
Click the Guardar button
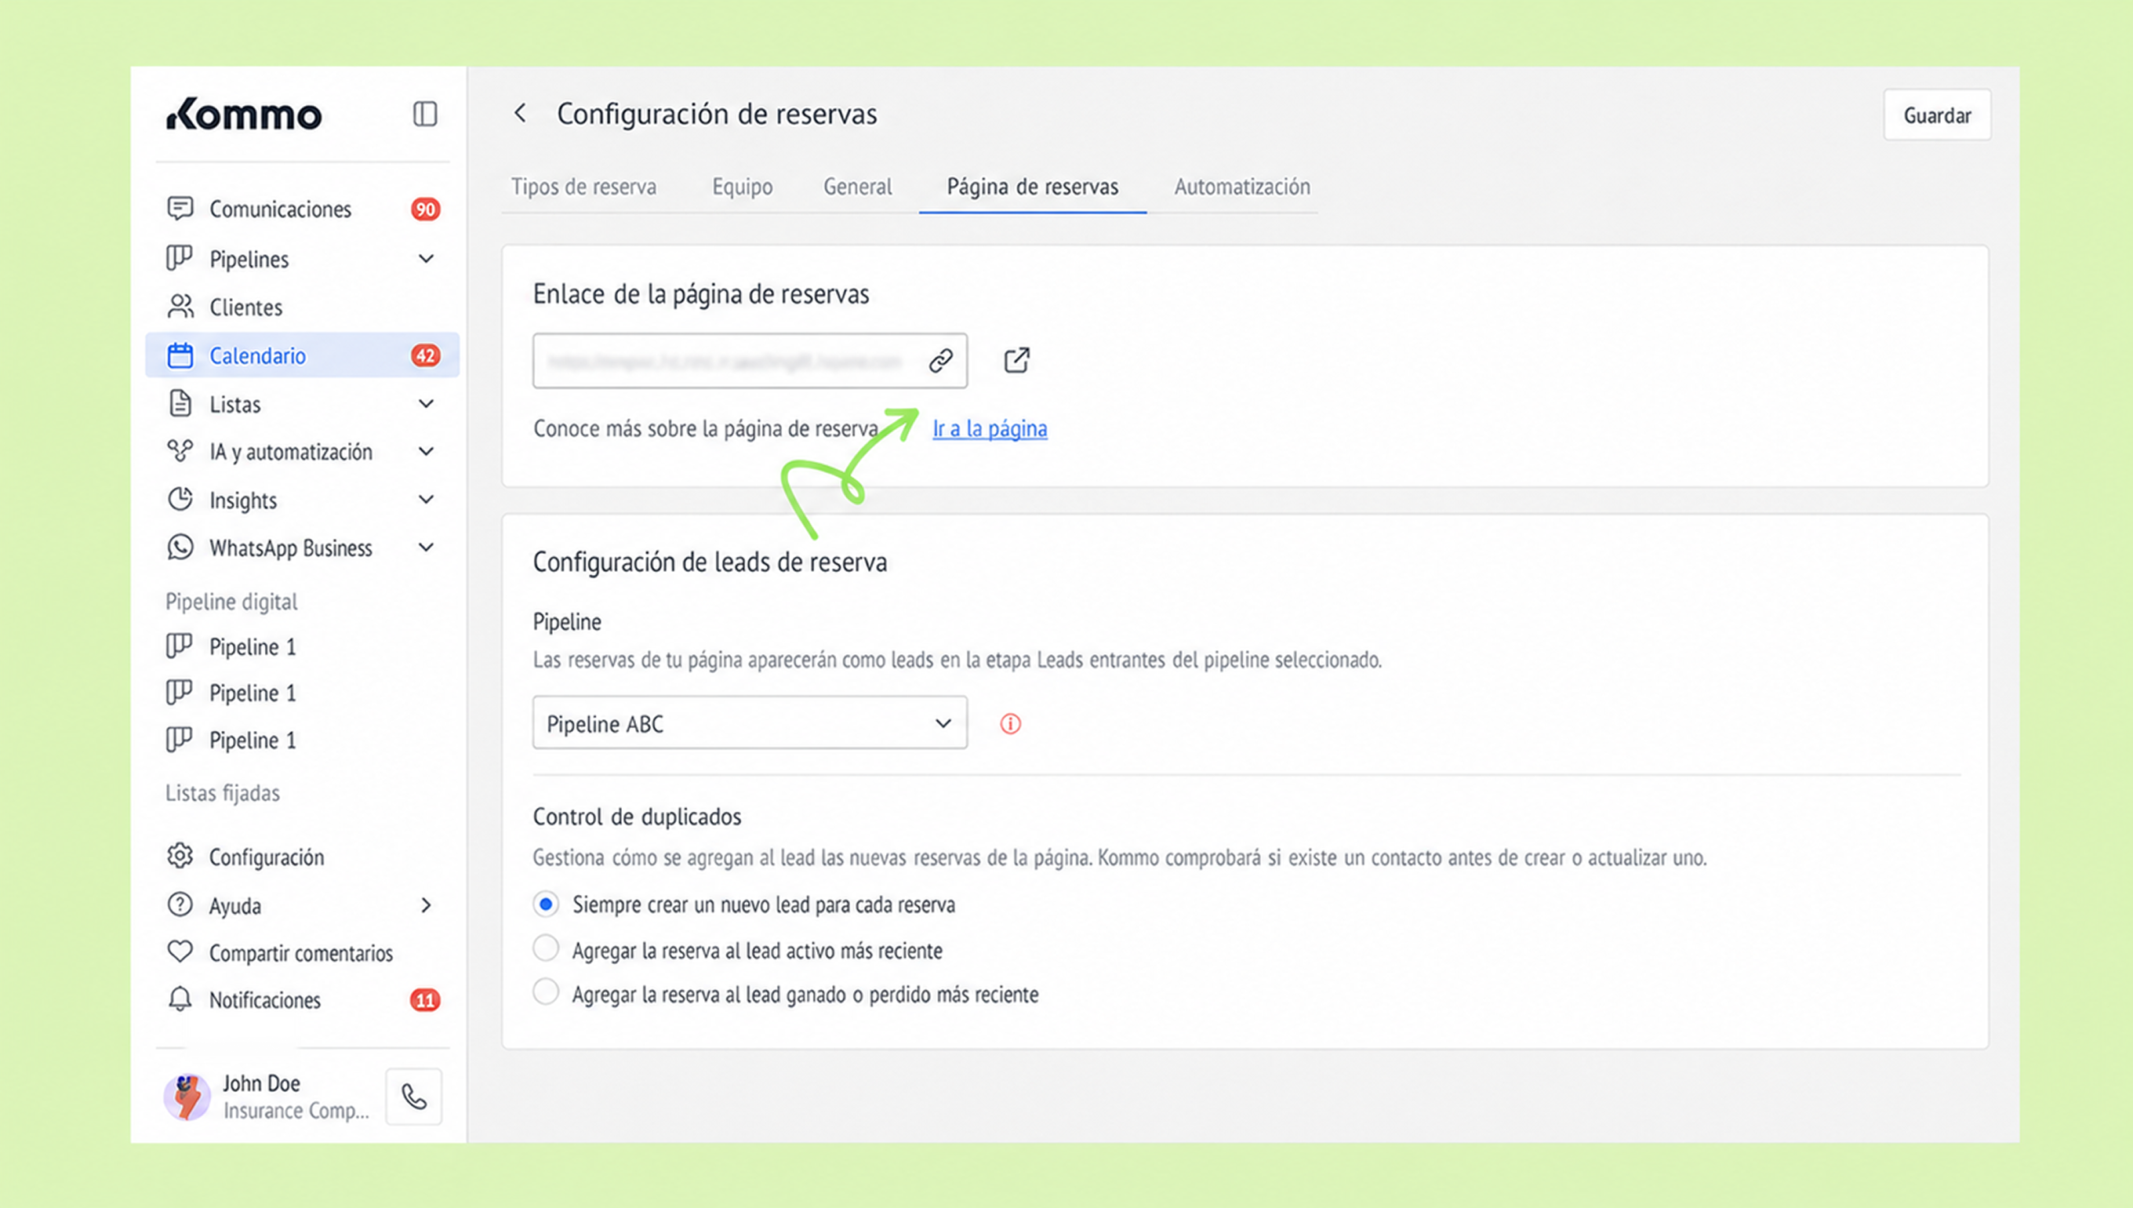coord(1936,115)
